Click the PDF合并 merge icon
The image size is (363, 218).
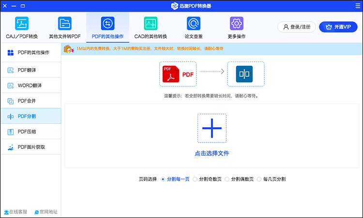tap(11, 101)
